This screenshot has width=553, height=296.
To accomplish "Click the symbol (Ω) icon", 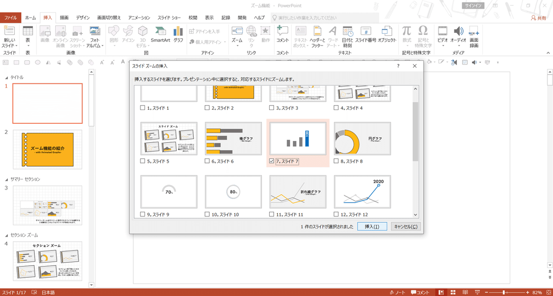I will pyautogui.click(x=423, y=31).
